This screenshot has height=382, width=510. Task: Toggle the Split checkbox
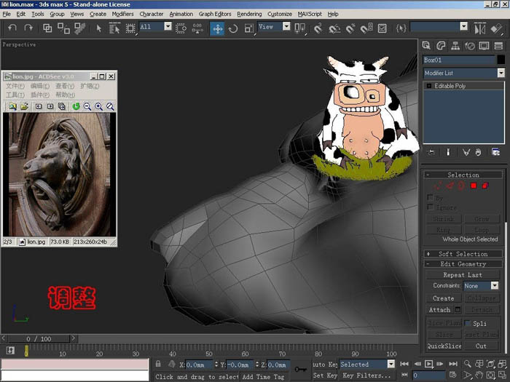coord(468,323)
